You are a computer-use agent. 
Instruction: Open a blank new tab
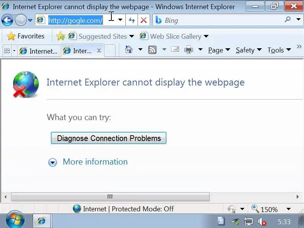[x=110, y=51]
